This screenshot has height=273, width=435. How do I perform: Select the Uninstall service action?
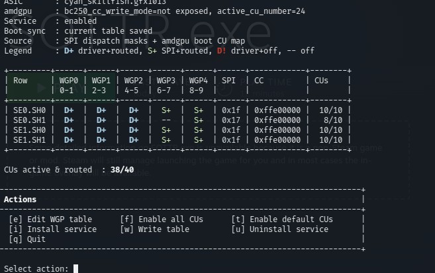tap(279, 229)
